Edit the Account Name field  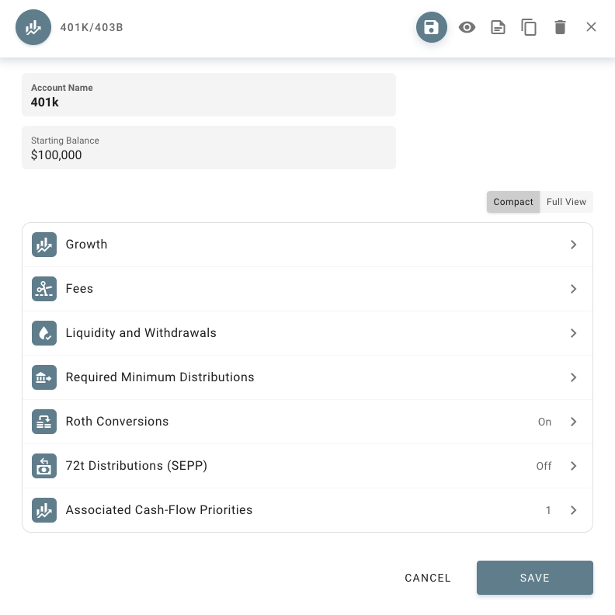coord(209,95)
